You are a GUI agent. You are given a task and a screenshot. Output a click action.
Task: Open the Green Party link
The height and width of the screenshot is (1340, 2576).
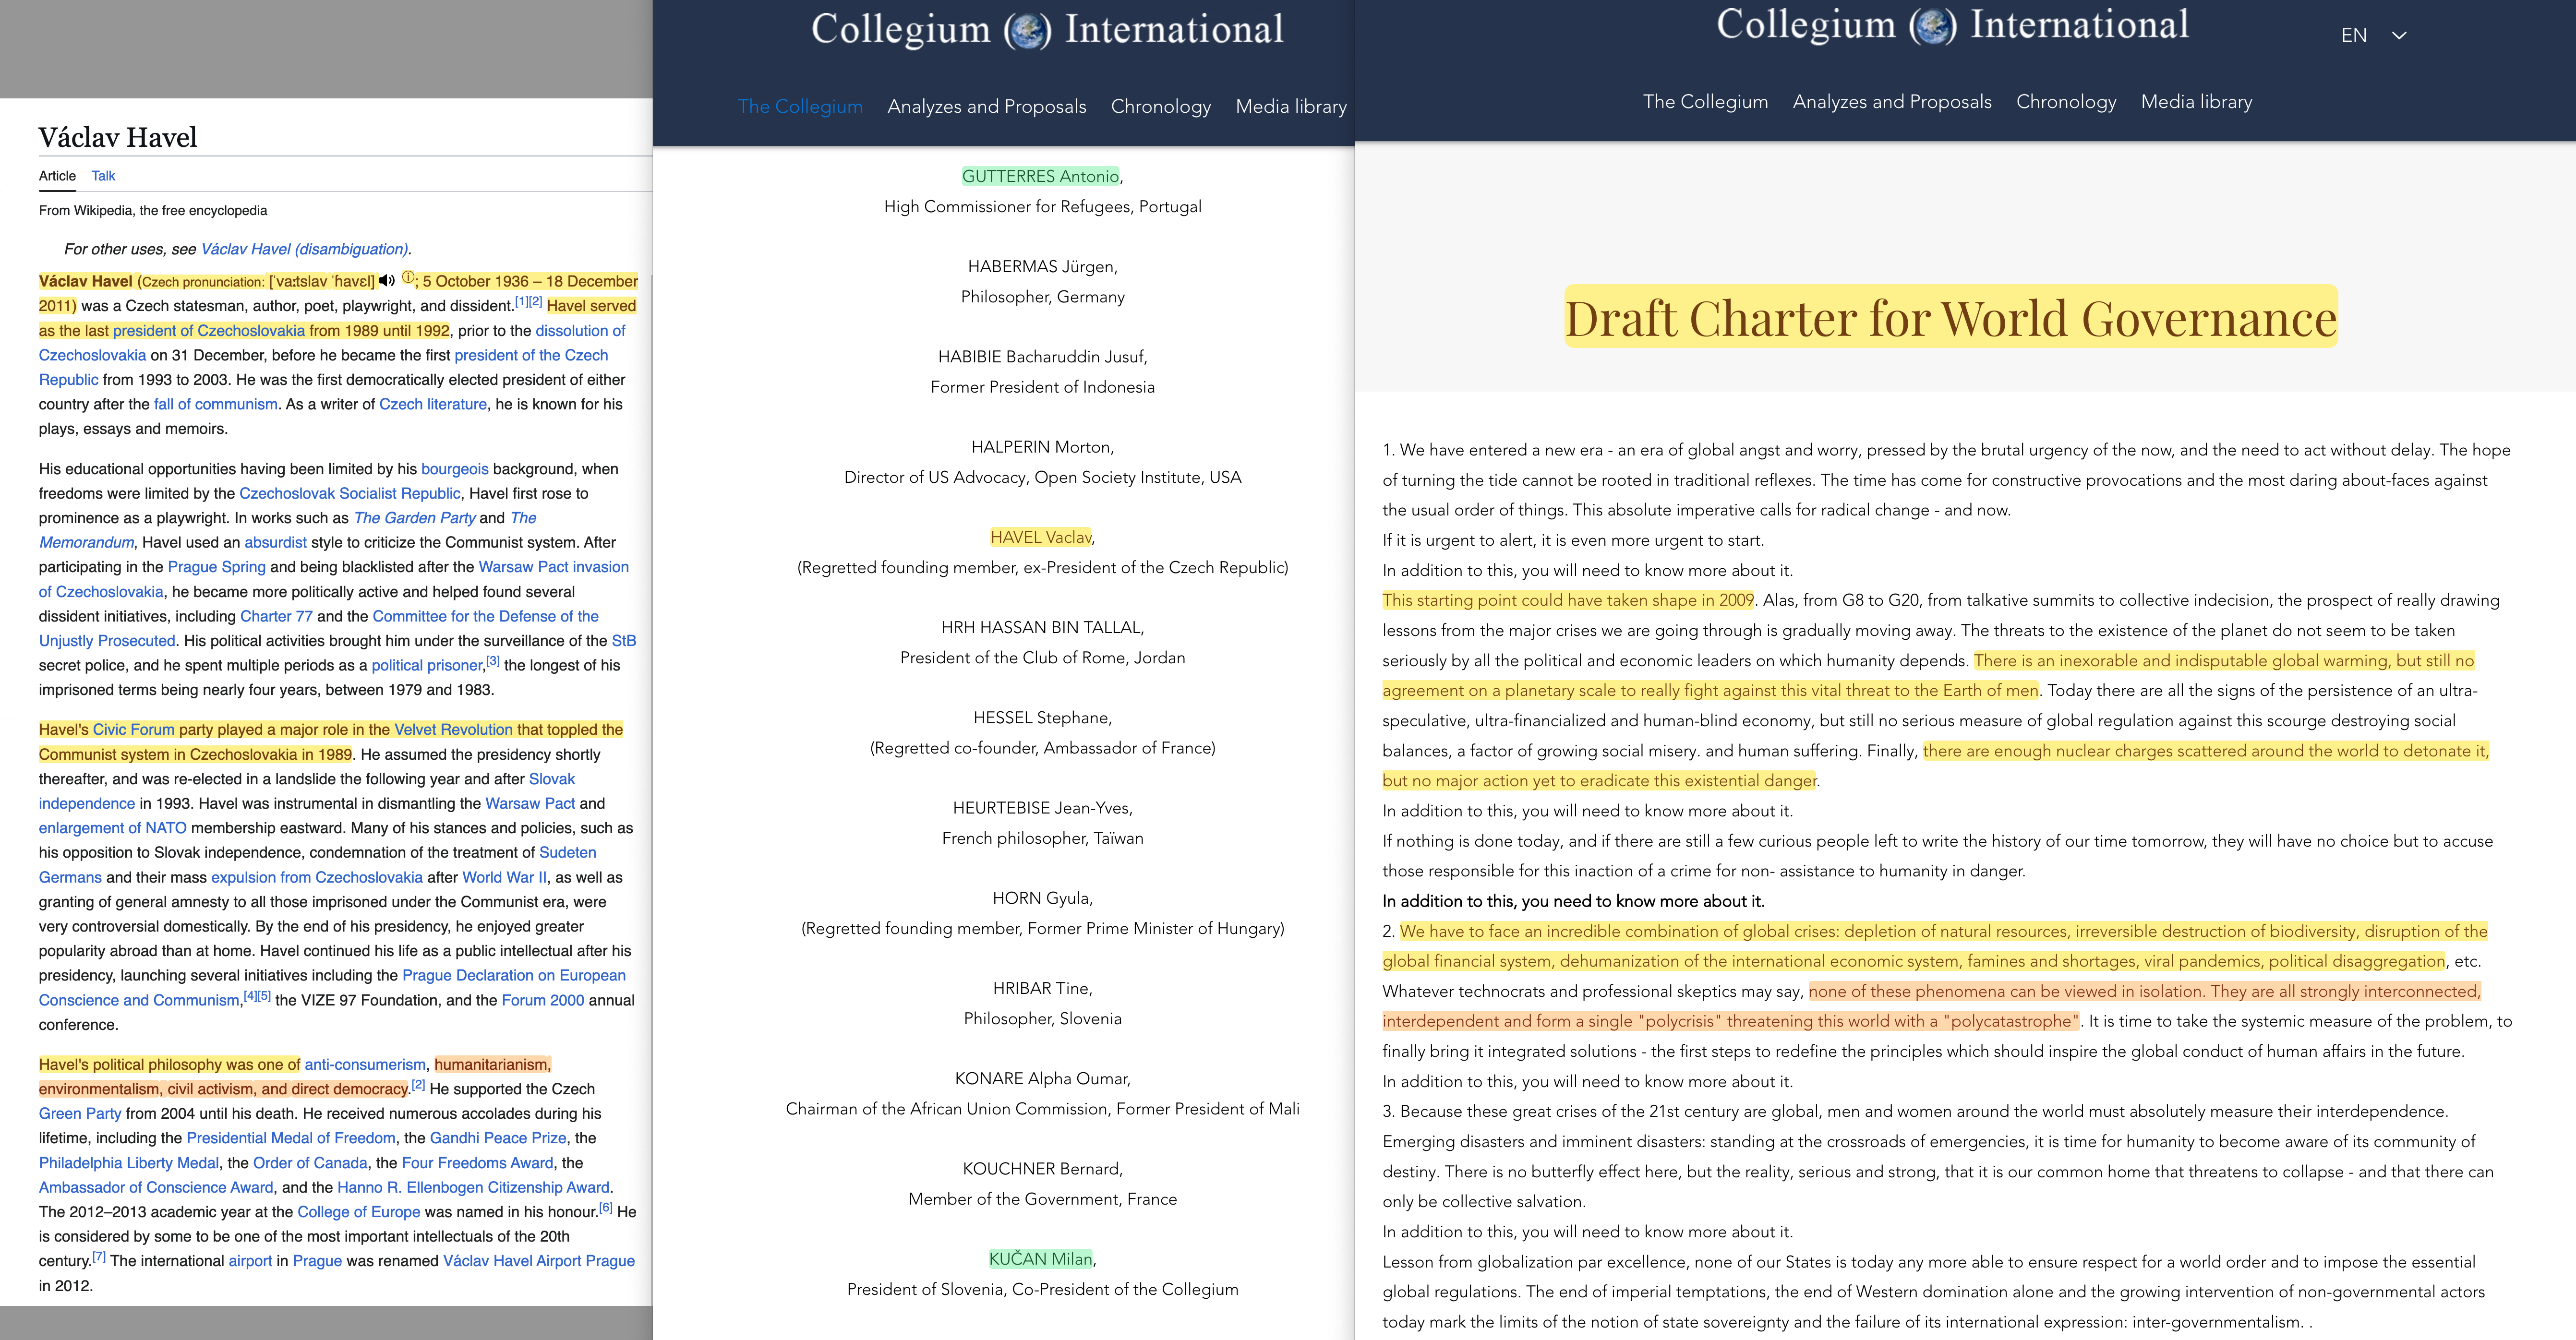click(x=80, y=1114)
